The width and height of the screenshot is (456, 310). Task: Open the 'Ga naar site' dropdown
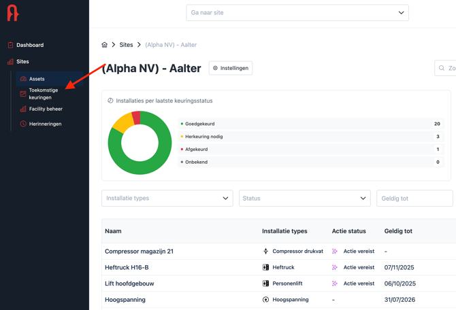tap(297, 12)
